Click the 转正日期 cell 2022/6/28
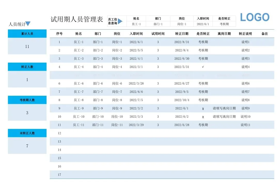The width and height of the screenshot is (279, 184). (182, 125)
